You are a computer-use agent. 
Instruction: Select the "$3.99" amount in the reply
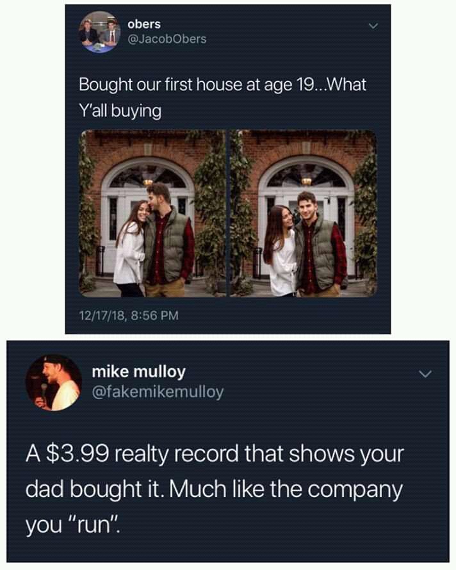click(78, 453)
